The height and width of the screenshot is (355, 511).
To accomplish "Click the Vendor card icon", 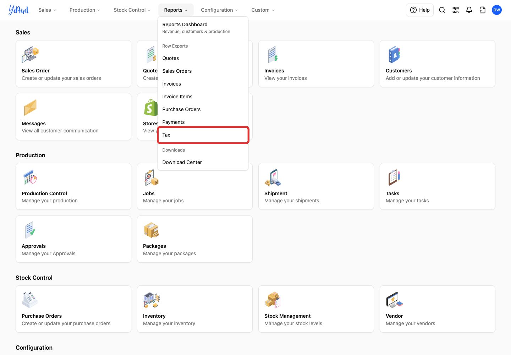I will 394,300.
